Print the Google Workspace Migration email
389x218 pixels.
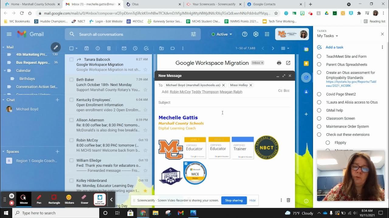[279, 63]
